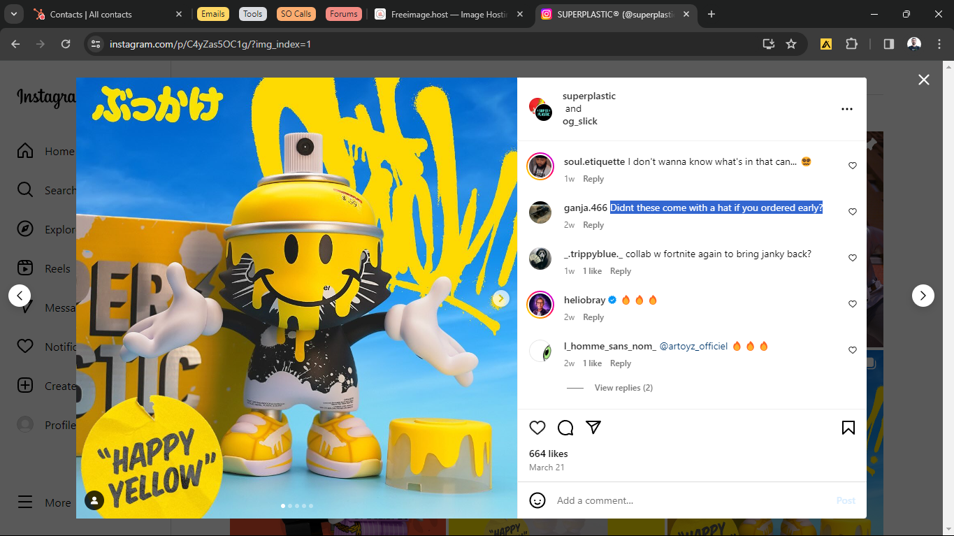Go back in browser history
This screenshot has height=536, width=954.
coord(15,44)
